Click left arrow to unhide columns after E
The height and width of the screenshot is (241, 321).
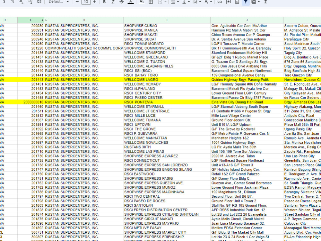coord(42,20)
